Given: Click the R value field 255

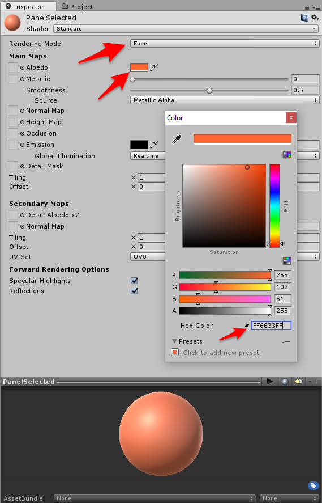Looking at the screenshot, I should [x=283, y=275].
